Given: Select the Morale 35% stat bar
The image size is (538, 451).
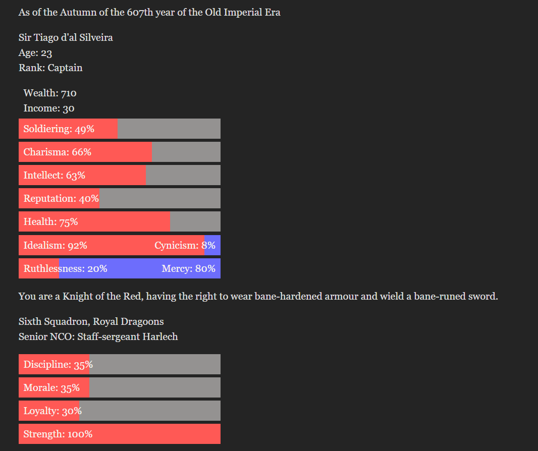Looking at the screenshot, I should click(119, 387).
